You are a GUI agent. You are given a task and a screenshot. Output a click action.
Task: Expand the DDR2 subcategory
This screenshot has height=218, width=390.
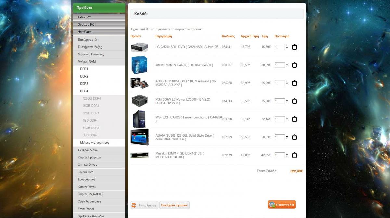(x=99, y=76)
